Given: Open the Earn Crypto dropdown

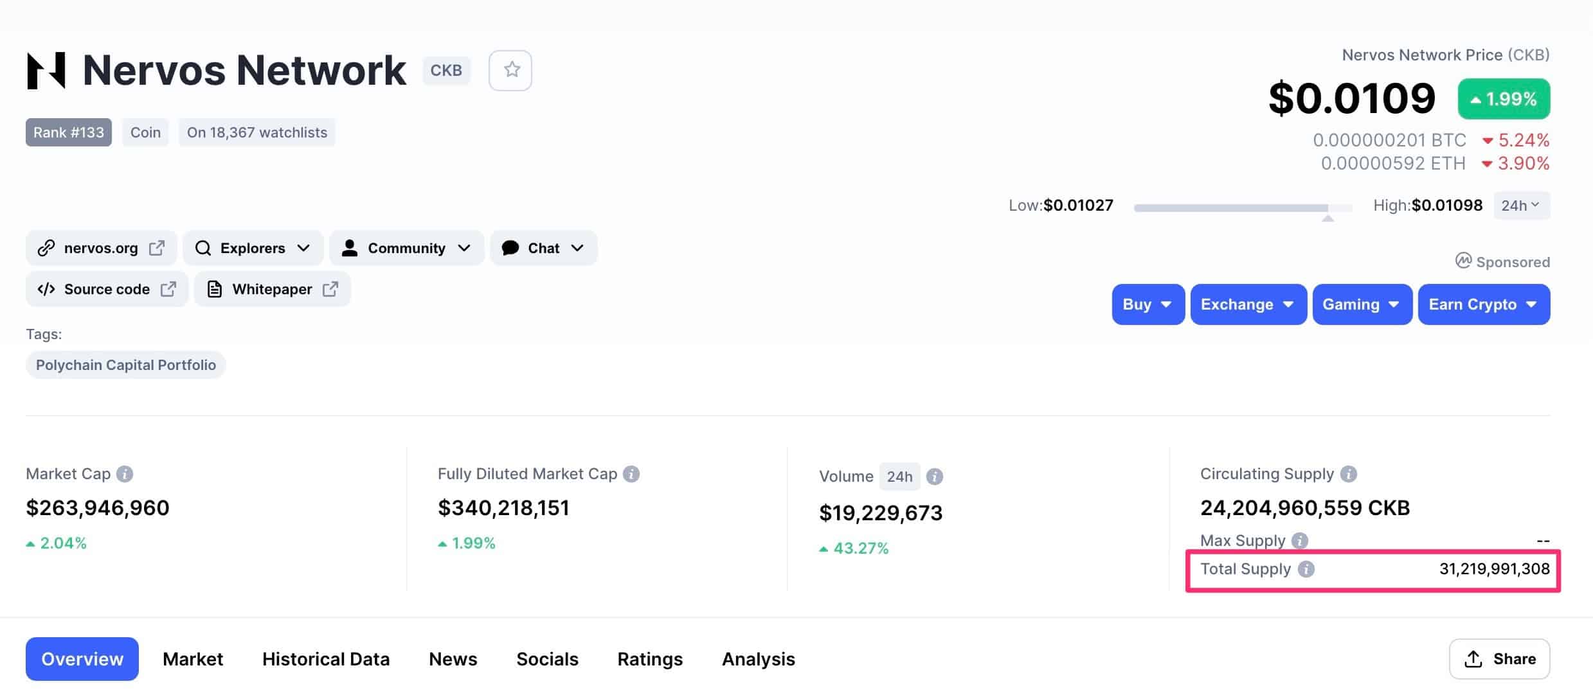Looking at the screenshot, I should click(x=1484, y=304).
